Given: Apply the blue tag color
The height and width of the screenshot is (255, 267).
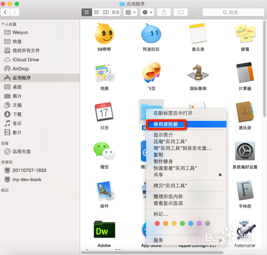Looking at the screenshot, I should pyautogui.click(x=191, y=223).
